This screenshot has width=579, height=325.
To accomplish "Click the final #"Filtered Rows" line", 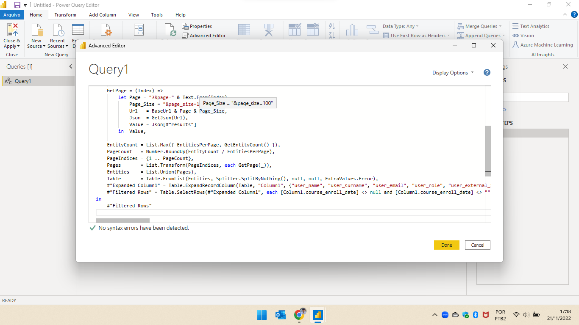I will pyautogui.click(x=129, y=206).
